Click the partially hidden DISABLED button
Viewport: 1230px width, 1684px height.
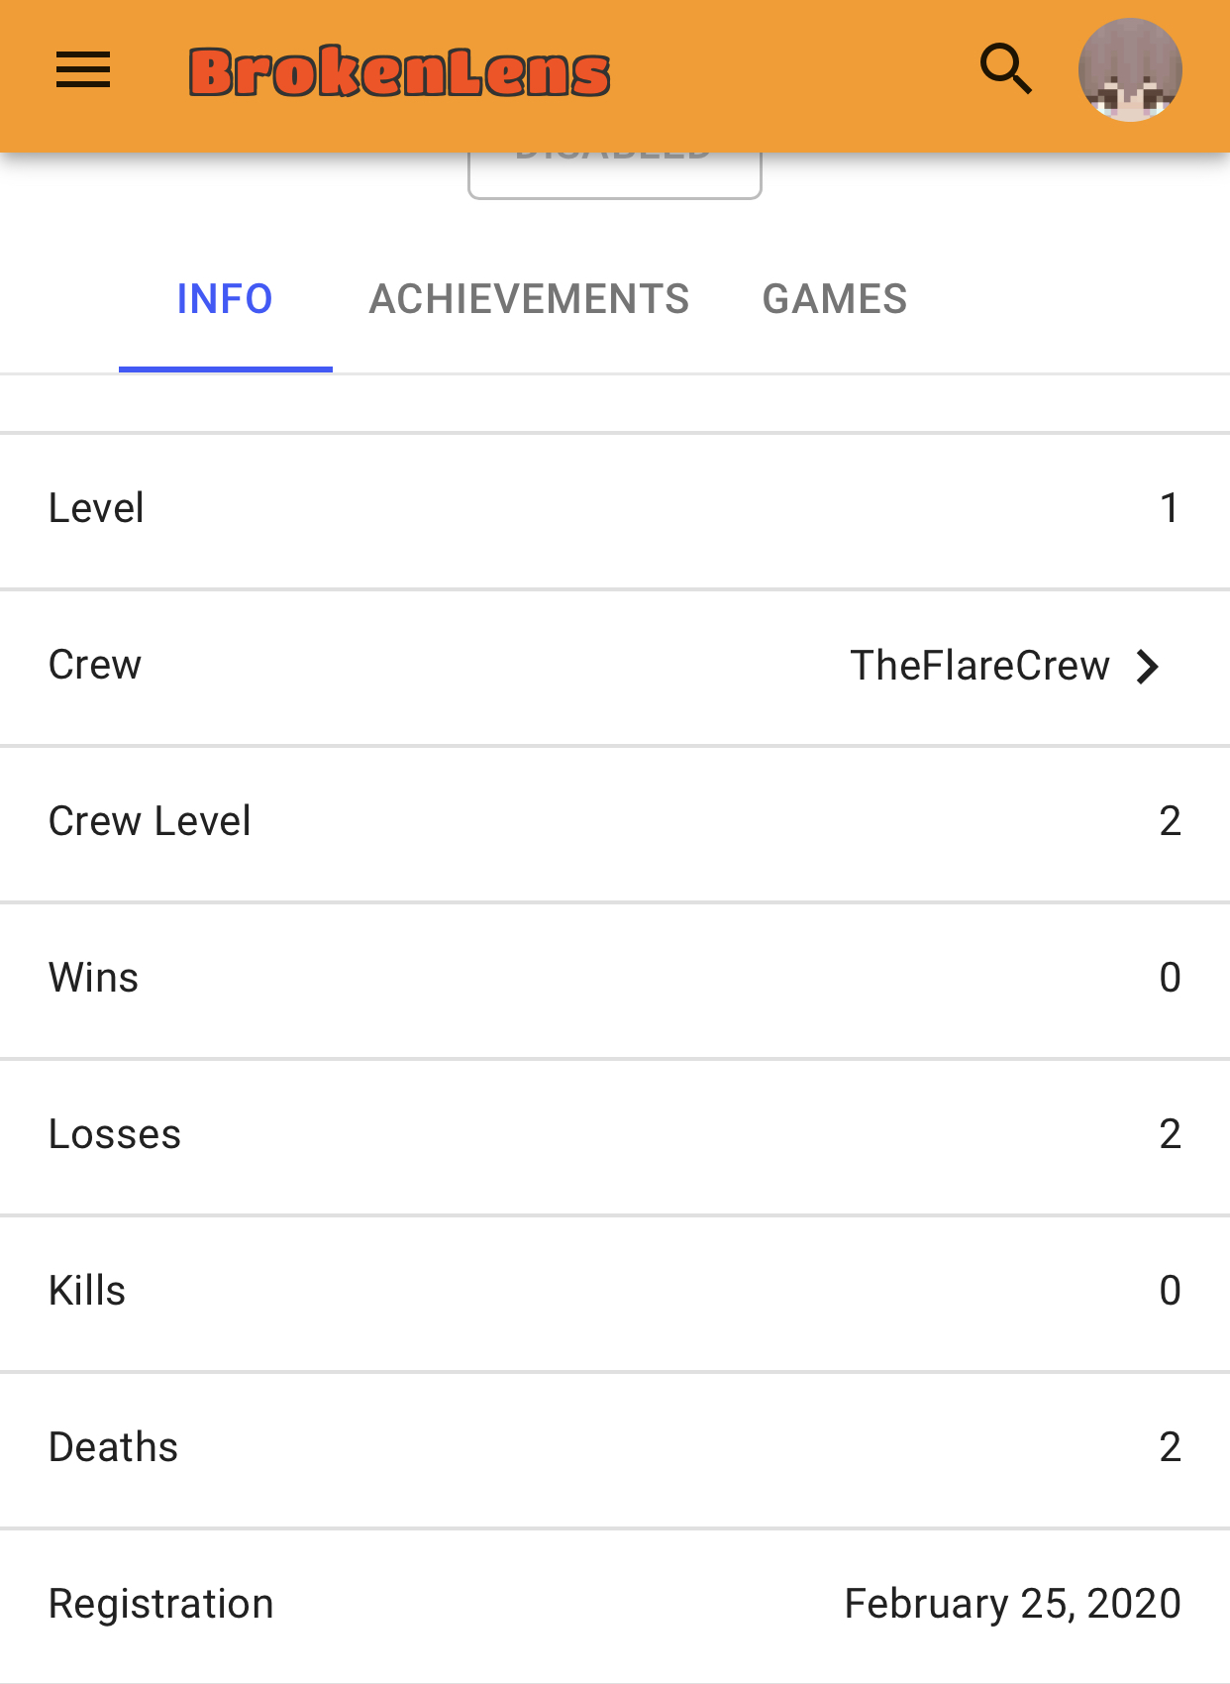click(x=615, y=174)
